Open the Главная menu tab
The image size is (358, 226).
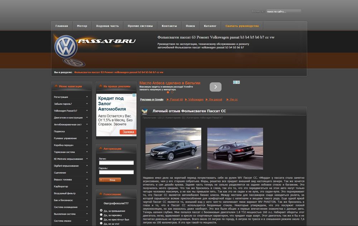click(62, 26)
